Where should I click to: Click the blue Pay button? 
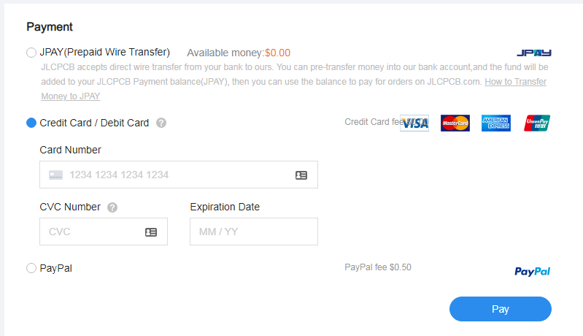[x=501, y=309]
